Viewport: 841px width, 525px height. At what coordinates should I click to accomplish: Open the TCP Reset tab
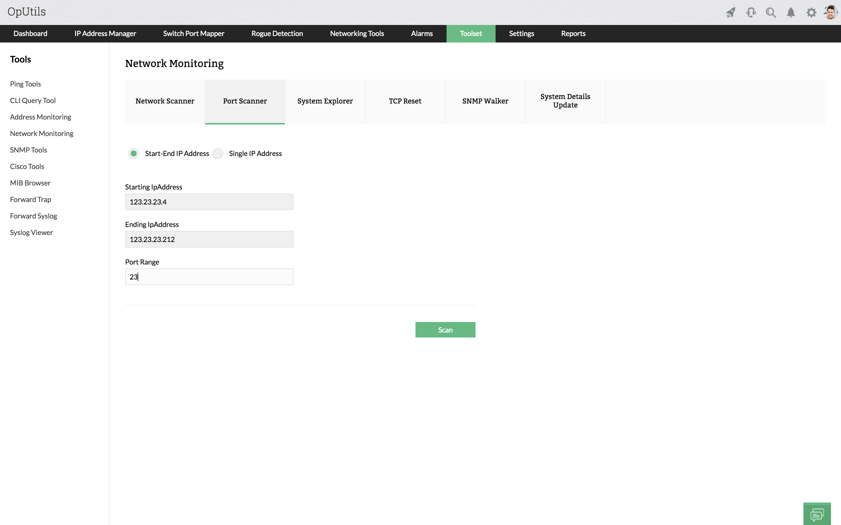click(405, 101)
